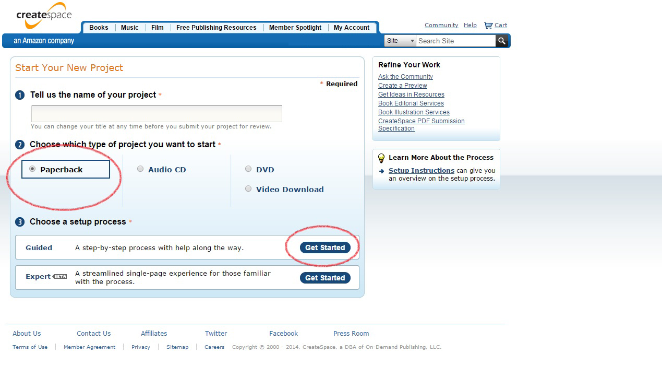Click the arrow beside Setup Instructions
Screen dimensions: 662x377
click(x=382, y=171)
